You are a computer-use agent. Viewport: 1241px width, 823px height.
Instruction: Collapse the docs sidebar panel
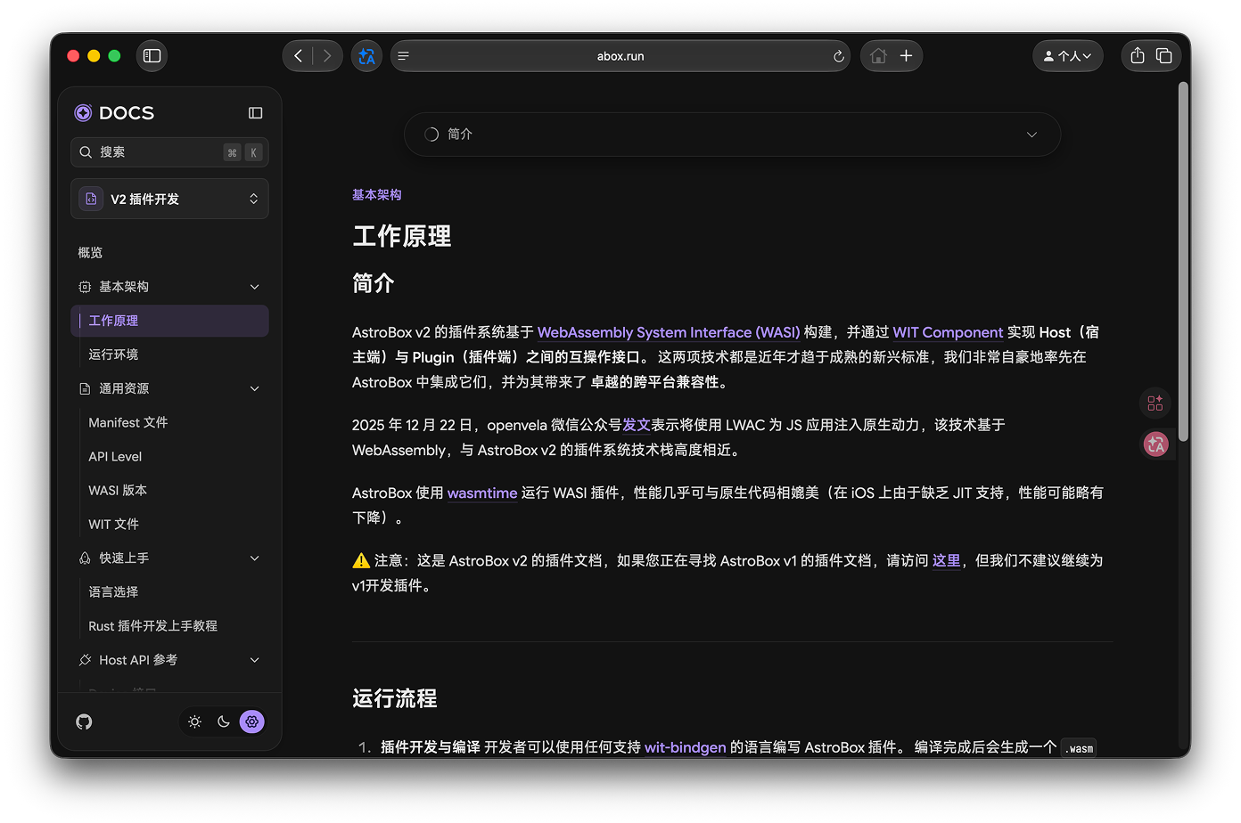coord(256,113)
